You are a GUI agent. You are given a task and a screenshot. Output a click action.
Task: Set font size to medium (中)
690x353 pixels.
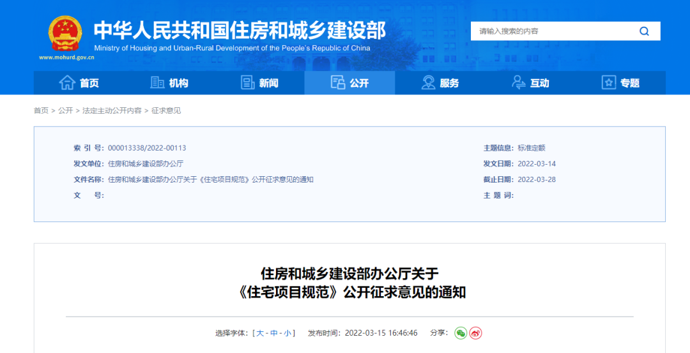pos(274,333)
